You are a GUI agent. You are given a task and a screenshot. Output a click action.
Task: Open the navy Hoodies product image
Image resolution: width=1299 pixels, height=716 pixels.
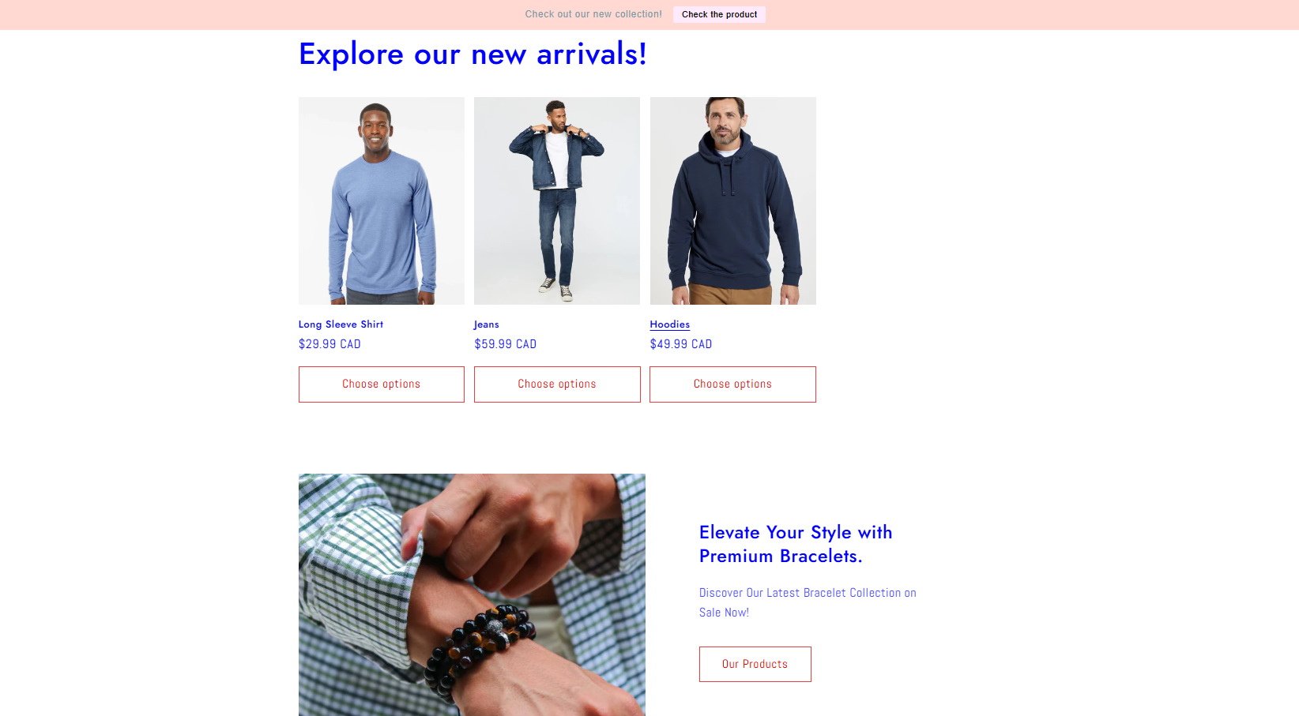tap(733, 201)
